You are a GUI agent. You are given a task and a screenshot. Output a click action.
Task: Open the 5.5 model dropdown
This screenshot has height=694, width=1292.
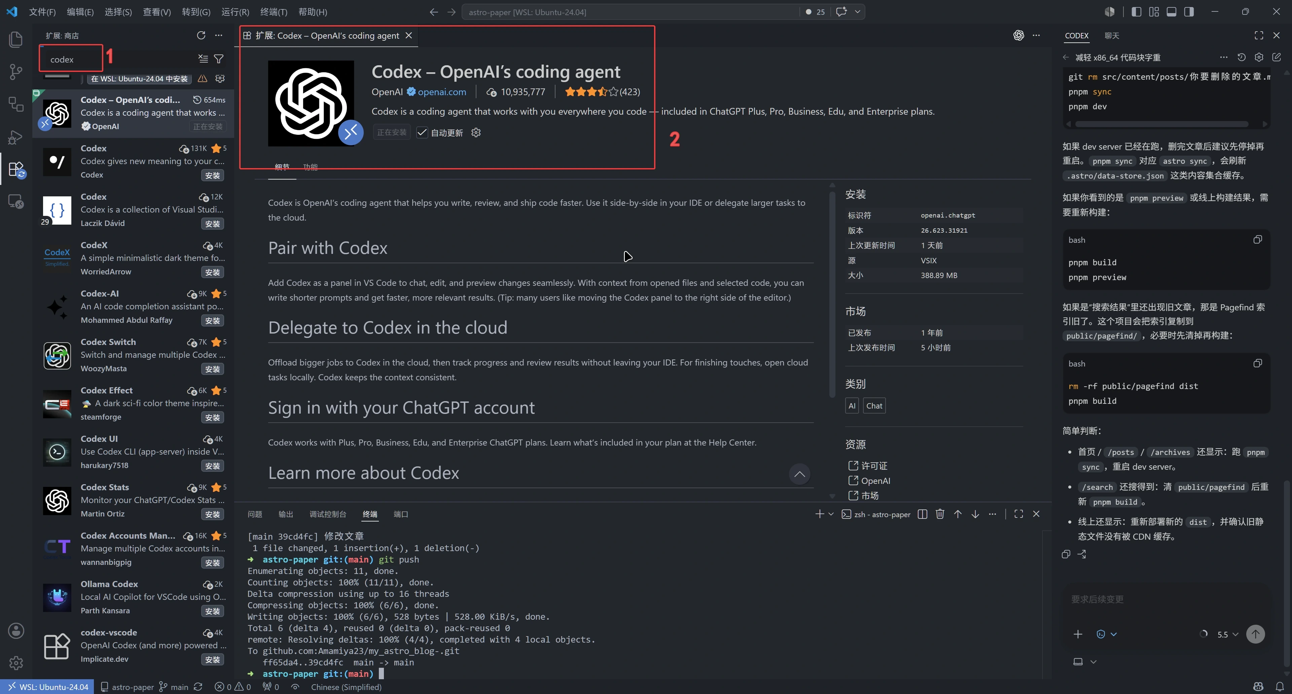click(1228, 634)
